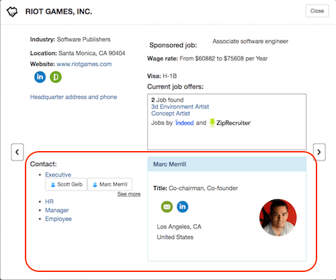Expand the Manager contact category
This screenshot has height=280, width=336.
point(57,210)
